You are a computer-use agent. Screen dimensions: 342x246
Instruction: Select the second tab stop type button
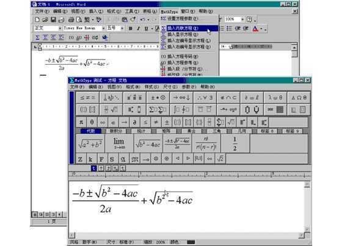pyautogui.click(x=101, y=168)
